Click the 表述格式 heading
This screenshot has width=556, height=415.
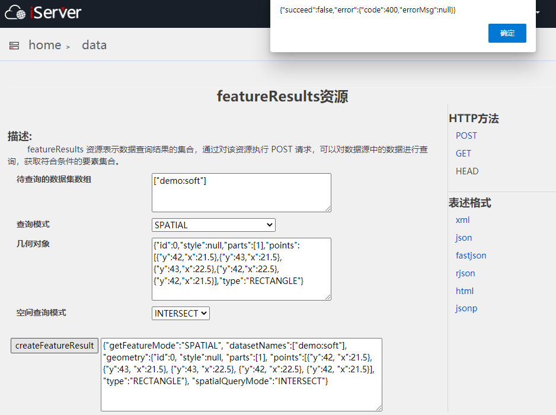[x=470, y=203]
